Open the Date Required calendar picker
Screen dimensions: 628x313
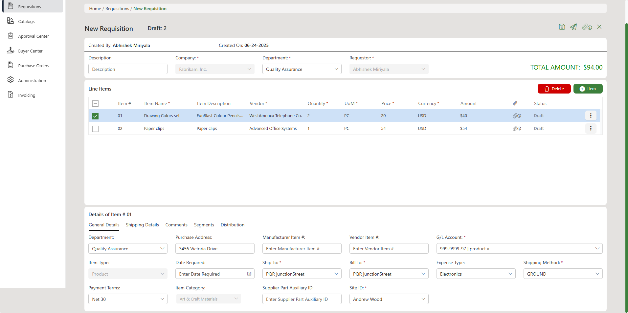249,274
